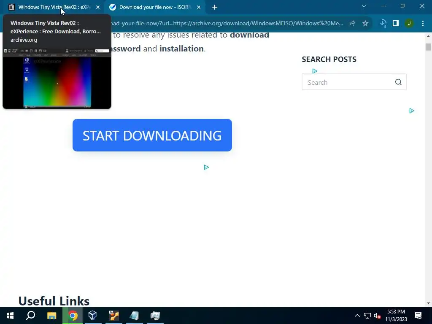Bookmark this page with the star icon
This screenshot has height=324, width=432.
tap(365, 24)
